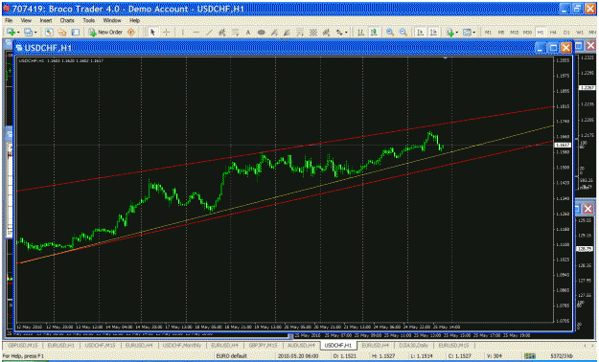The height and width of the screenshot is (362, 599).
Task: Open the Tools menu
Action: coord(88,20)
